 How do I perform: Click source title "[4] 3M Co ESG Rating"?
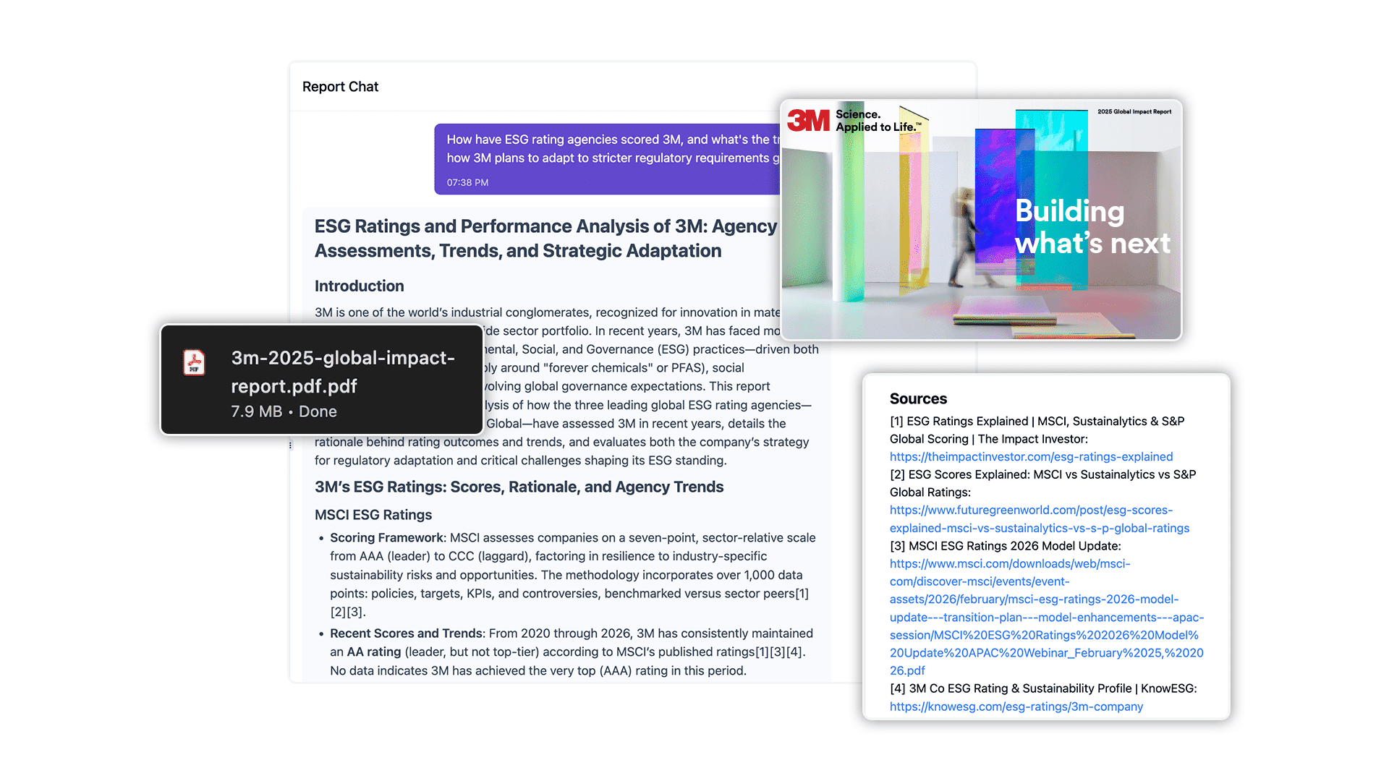[x=1043, y=688]
